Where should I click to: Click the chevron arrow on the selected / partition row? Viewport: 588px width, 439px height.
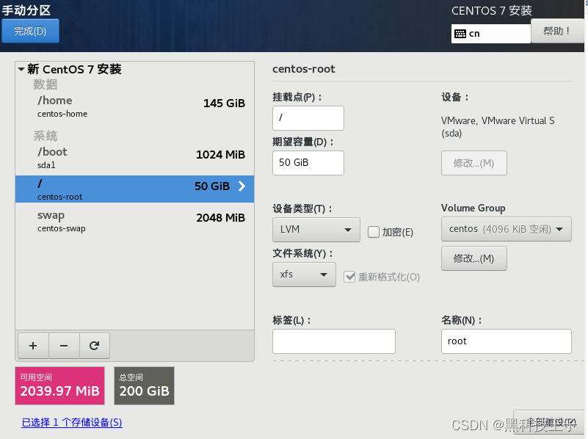pyautogui.click(x=242, y=186)
